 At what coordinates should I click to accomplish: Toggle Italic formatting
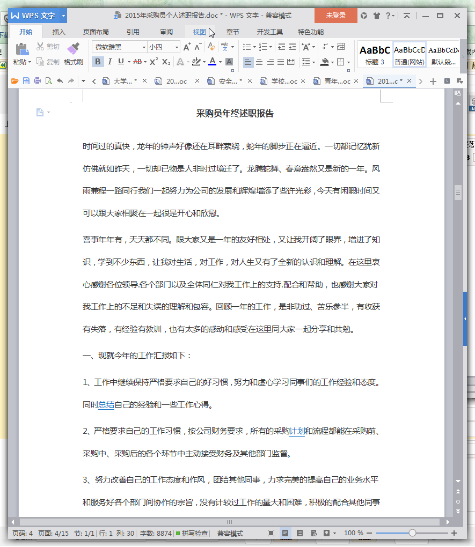(x=109, y=62)
